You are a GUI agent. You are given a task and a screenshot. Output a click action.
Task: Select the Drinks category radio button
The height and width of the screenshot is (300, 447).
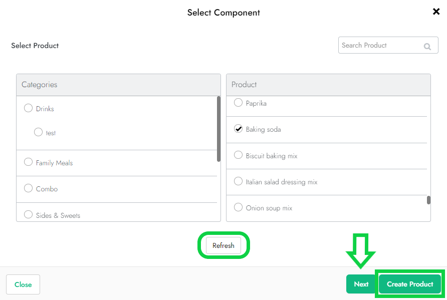29,108
